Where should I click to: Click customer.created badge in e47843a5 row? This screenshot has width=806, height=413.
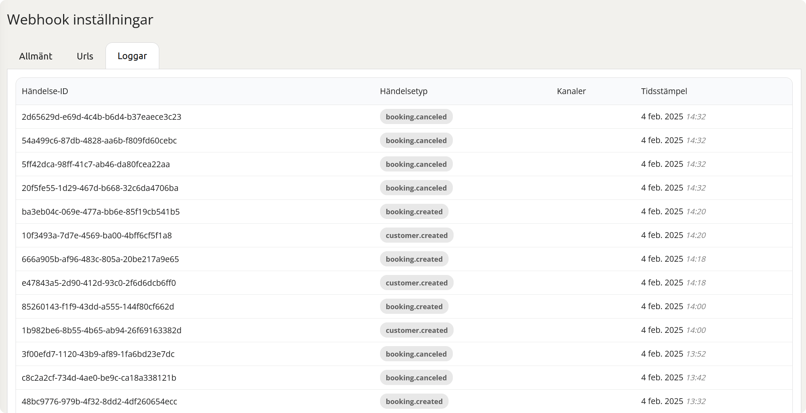pos(417,283)
